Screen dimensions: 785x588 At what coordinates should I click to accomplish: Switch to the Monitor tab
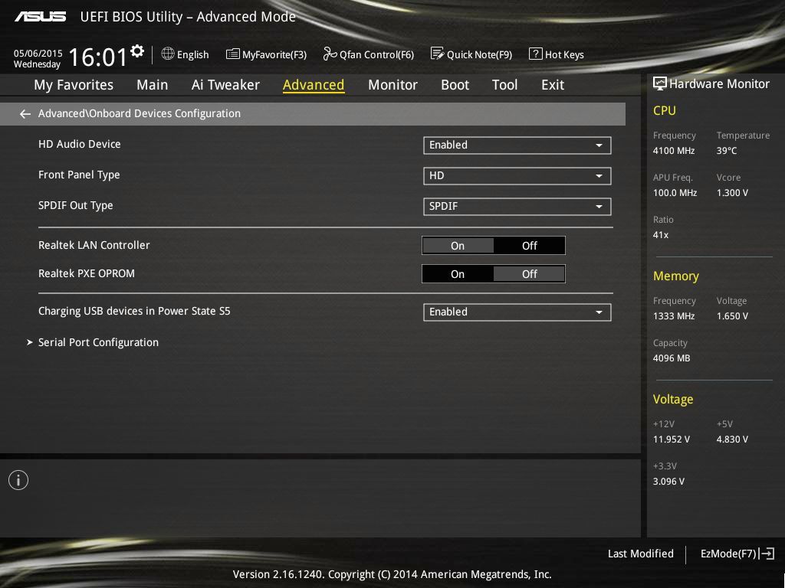click(x=392, y=85)
